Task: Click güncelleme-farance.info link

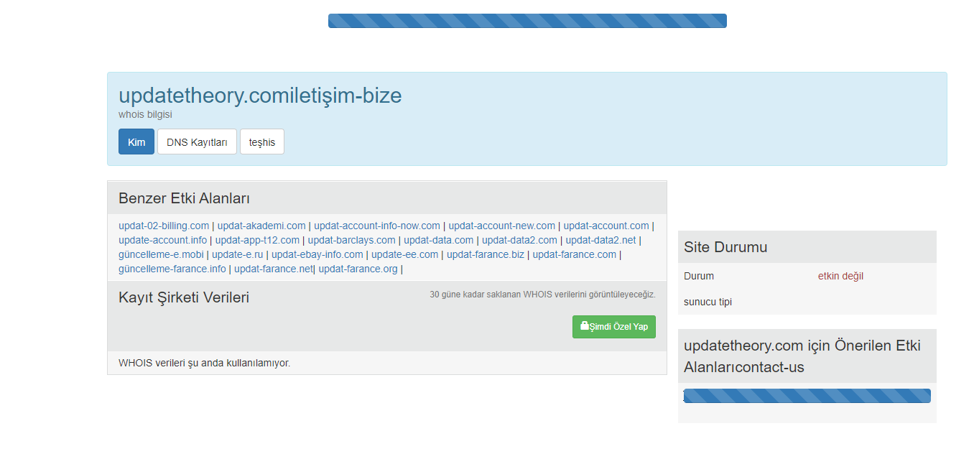Action: click(x=172, y=269)
